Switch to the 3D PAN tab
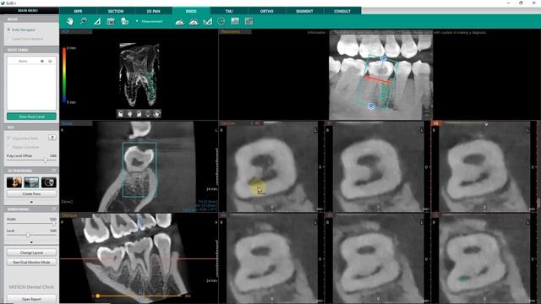The image size is (541, 304). tap(154, 11)
